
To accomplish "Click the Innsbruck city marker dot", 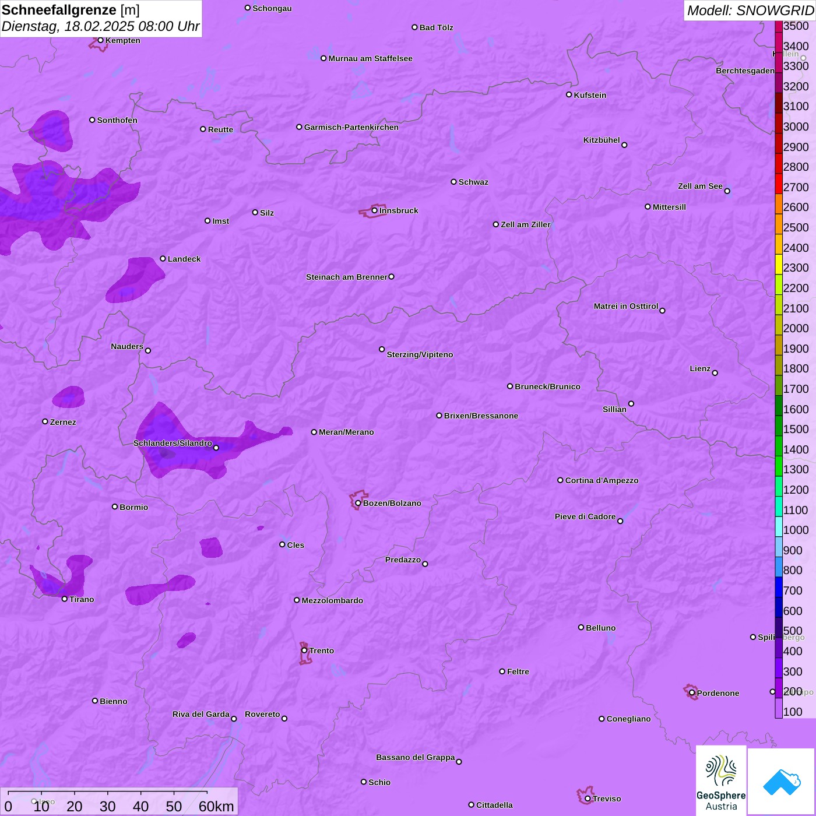I will (375, 210).
